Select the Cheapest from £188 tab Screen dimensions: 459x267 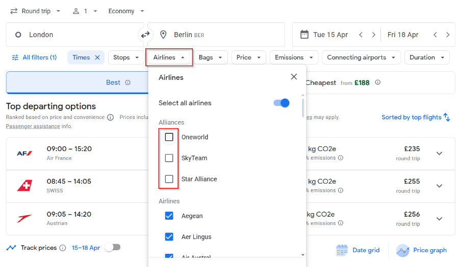click(380, 82)
